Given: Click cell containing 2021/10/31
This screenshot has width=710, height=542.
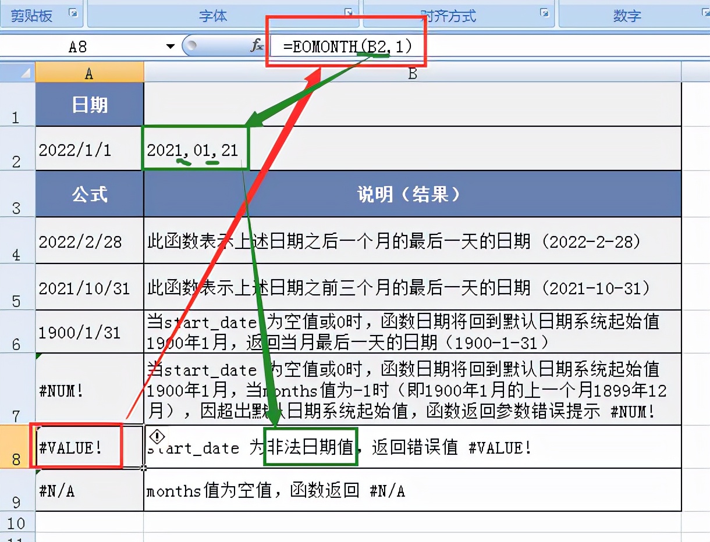Looking at the screenshot, I should (x=90, y=287).
